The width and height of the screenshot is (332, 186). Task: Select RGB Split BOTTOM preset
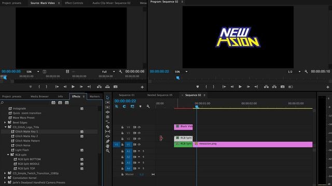29,159
